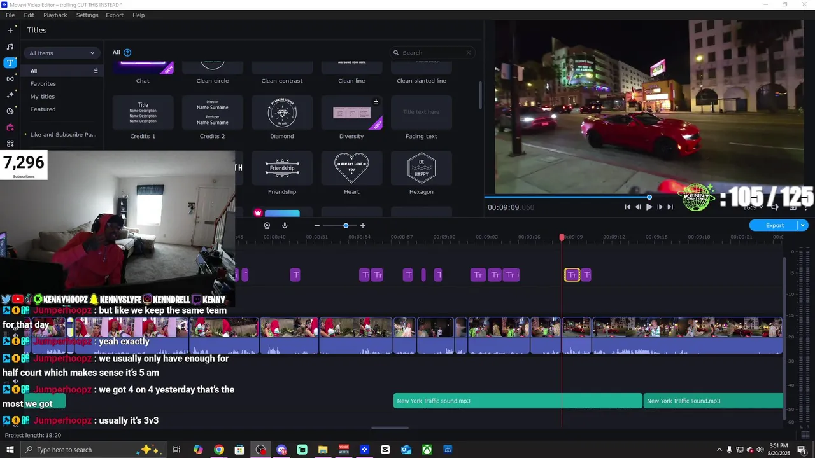Viewport: 815px width, 458px height.
Task: Open the Export options dropdown arrow
Action: point(803,225)
